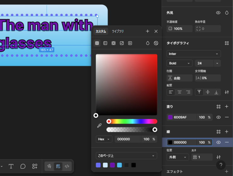Align text to bottom vertically
The height and width of the screenshot is (176, 233).
[216, 92]
